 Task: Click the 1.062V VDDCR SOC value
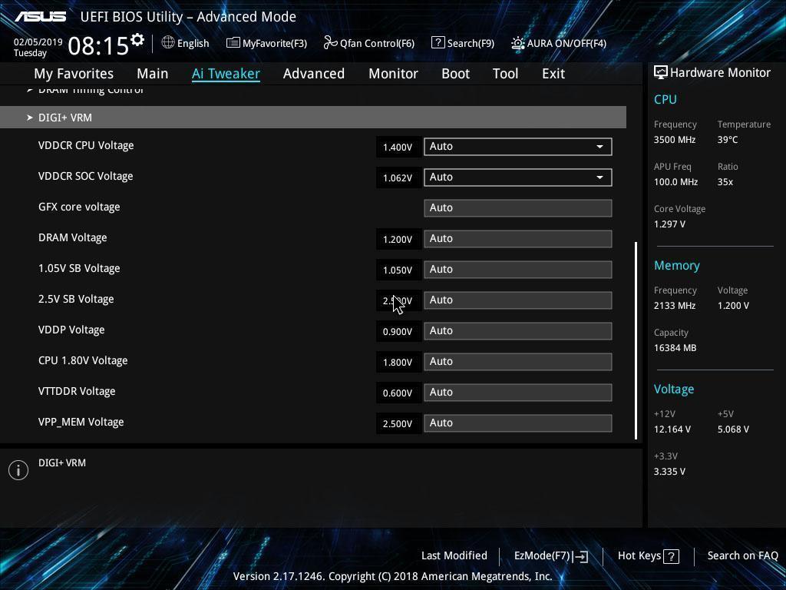[398, 177]
